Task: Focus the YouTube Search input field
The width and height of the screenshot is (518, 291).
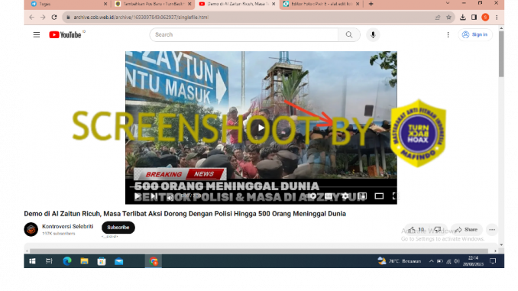Action: pos(244,34)
